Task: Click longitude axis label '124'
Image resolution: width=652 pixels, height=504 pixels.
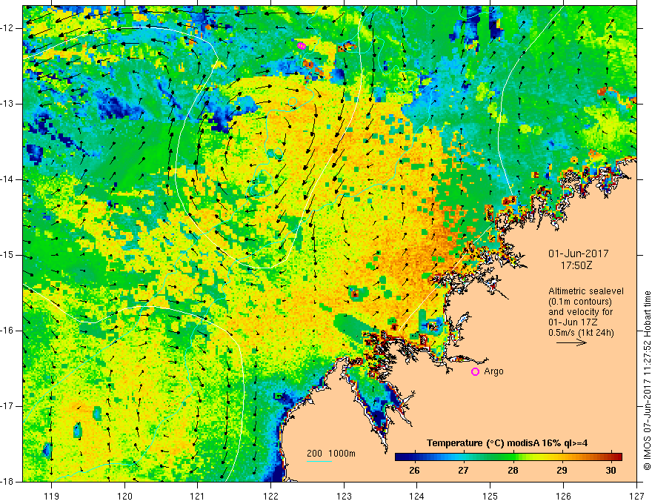Action: tap(416, 496)
